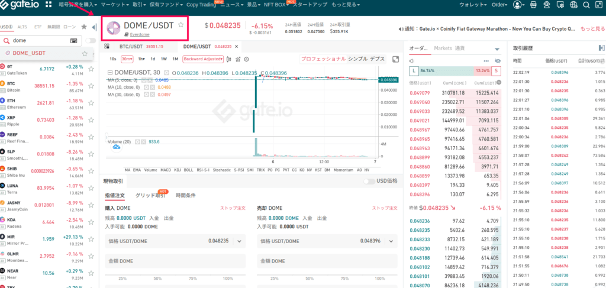Open the Order dropdown in the header

499,5
